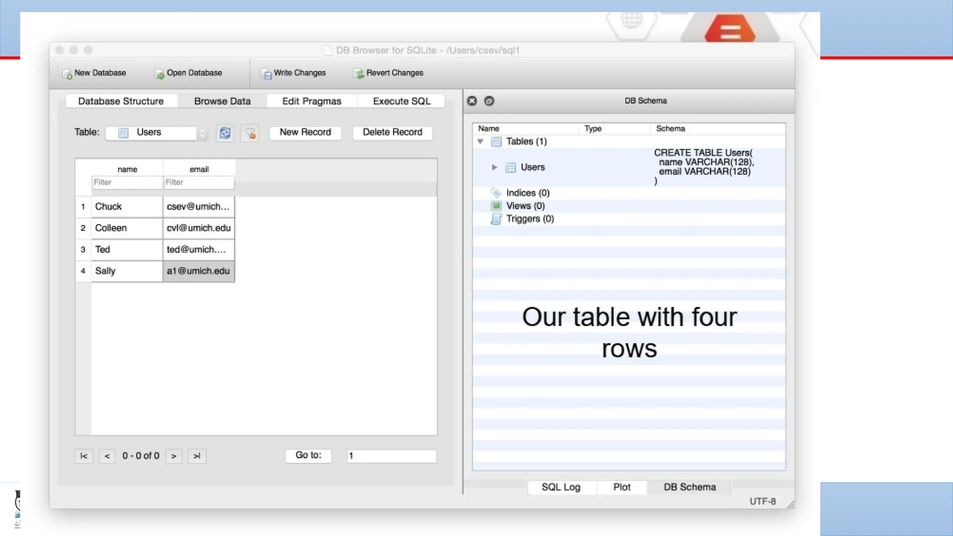Undock the DB Schema panel

pos(489,101)
